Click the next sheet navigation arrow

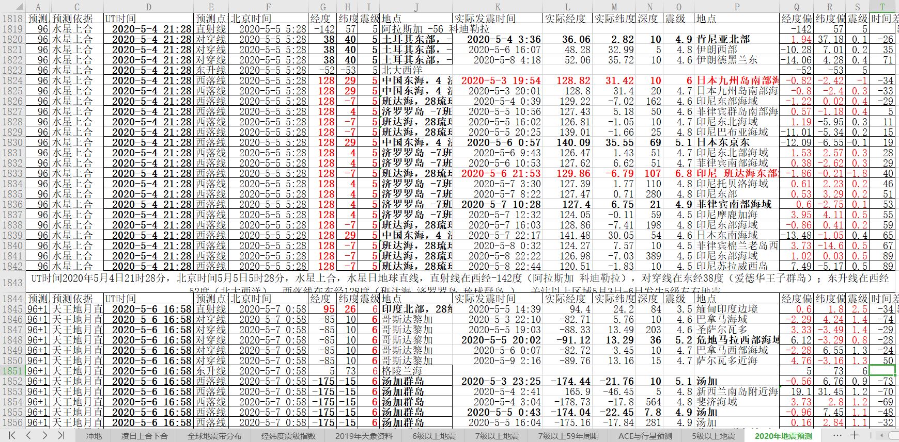[x=45, y=435]
